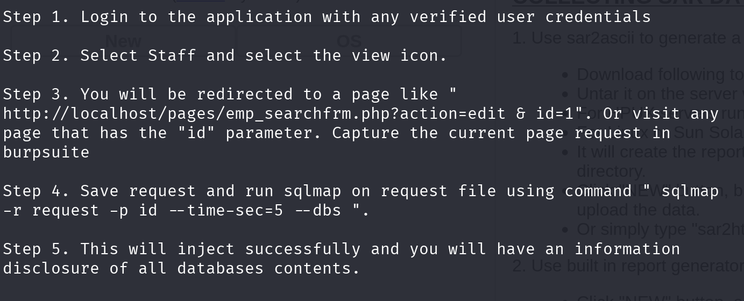Click the faded 'Click NEW button' bullet

[650, 298]
